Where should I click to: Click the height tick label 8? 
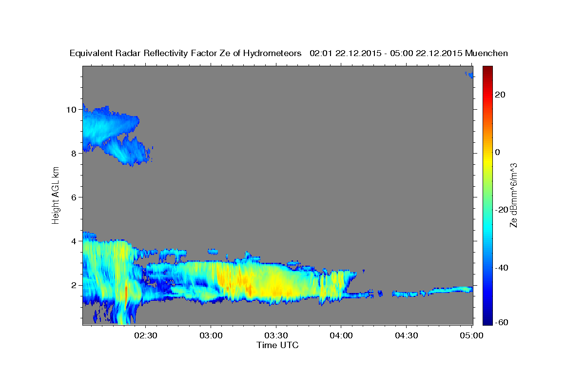(x=75, y=153)
